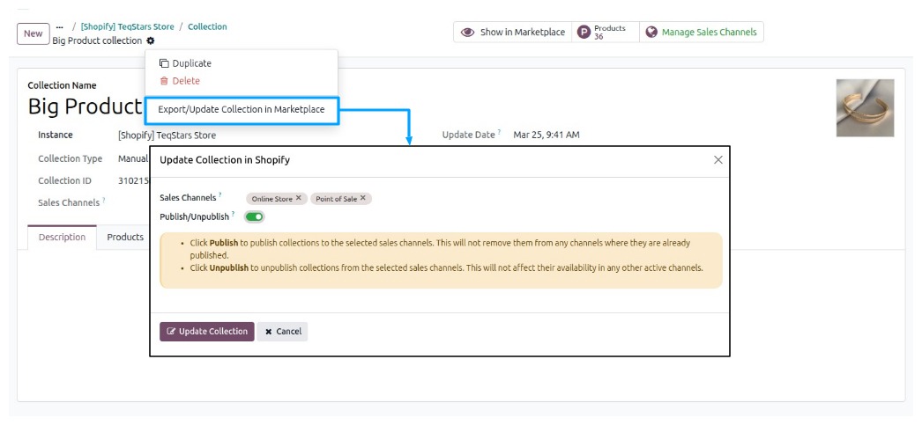922x425 pixels.
Task: Click the help mark next to Update Date
Action: tap(499, 133)
